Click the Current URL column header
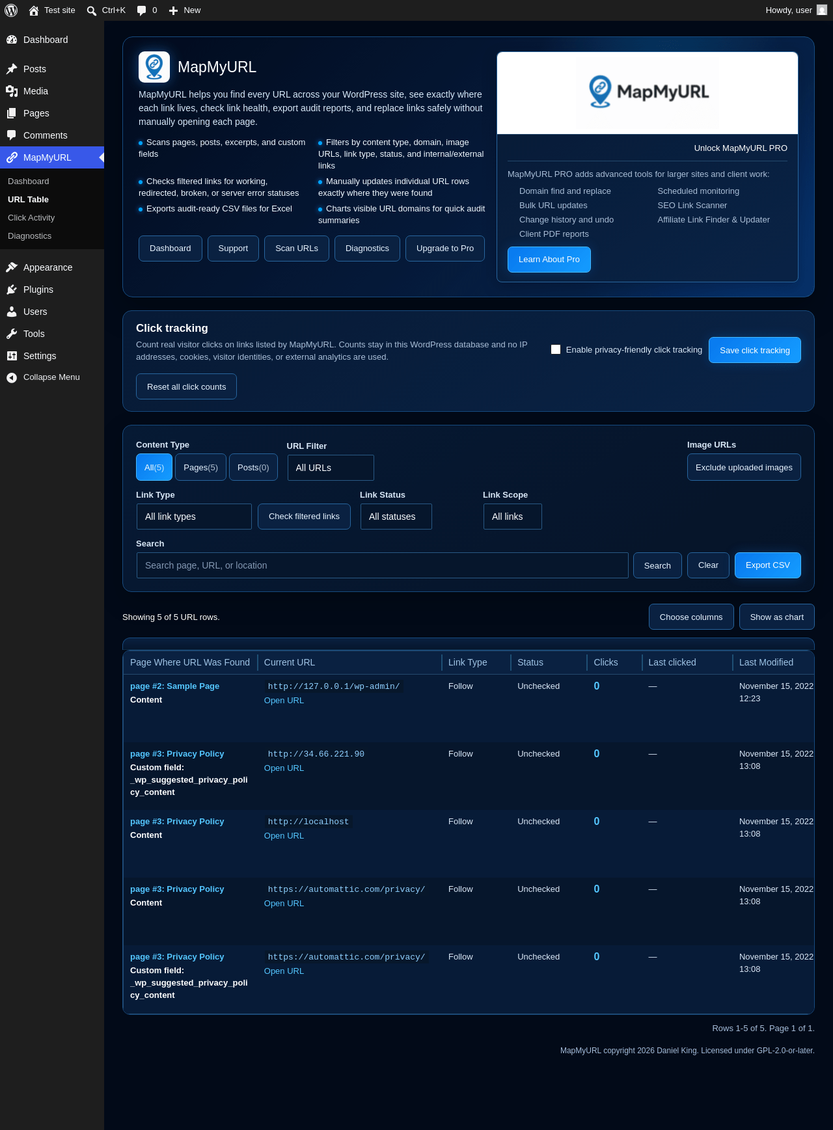Viewport: 833px width, 1130px height. click(290, 662)
